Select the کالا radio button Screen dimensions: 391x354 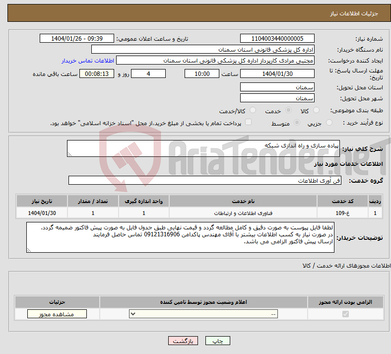316,110
